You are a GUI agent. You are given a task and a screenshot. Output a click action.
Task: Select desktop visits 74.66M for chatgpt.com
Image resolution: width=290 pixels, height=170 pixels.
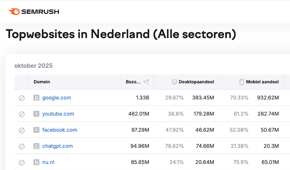(205, 146)
